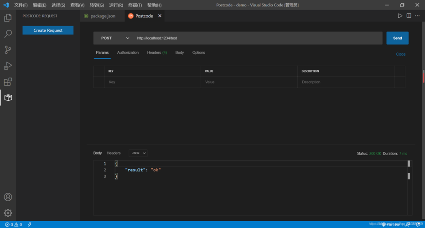Open the 运行(R) menu
Viewport: 425px width, 228px height.
tap(116, 5)
